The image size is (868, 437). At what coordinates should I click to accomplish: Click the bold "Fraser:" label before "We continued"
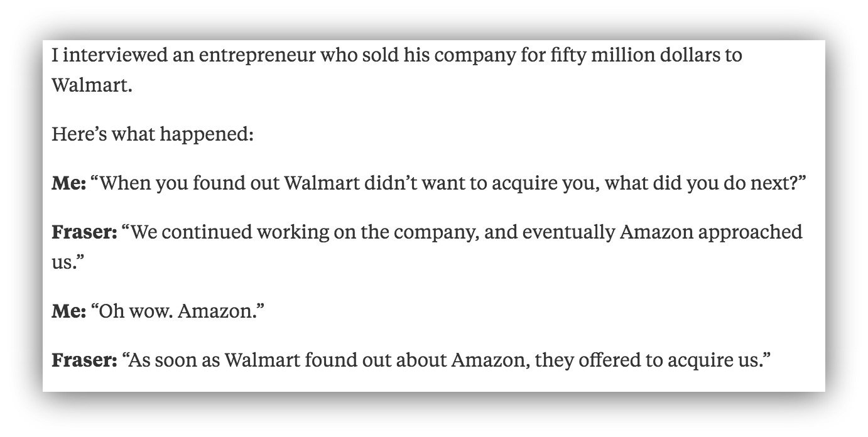[x=84, y=232]
